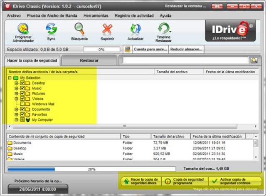The width and height of the screenshot is (266, 196).
Task: Click in the search text field
Action: coord(185,60)
